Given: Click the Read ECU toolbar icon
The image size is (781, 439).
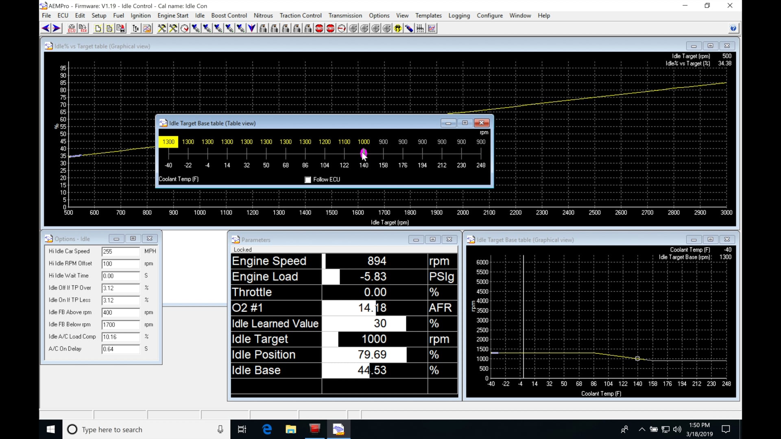Looking at the screenshot, I should 71,28.
